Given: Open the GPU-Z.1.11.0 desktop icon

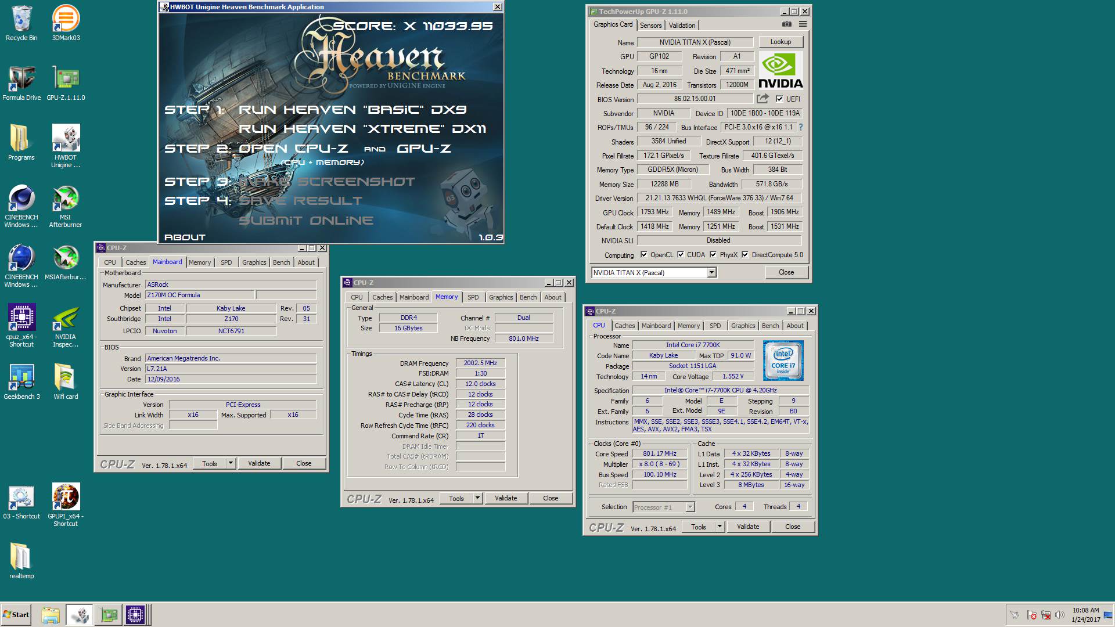Looking at the screenshot, I should (66, 83).
